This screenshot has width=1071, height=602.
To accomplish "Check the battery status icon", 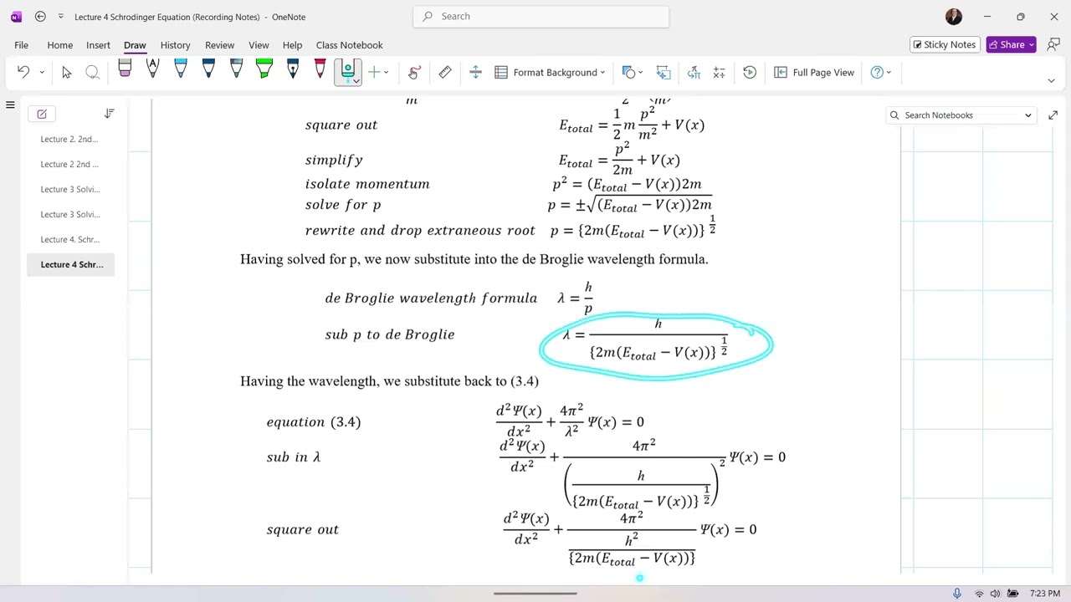I will 1012,594.
